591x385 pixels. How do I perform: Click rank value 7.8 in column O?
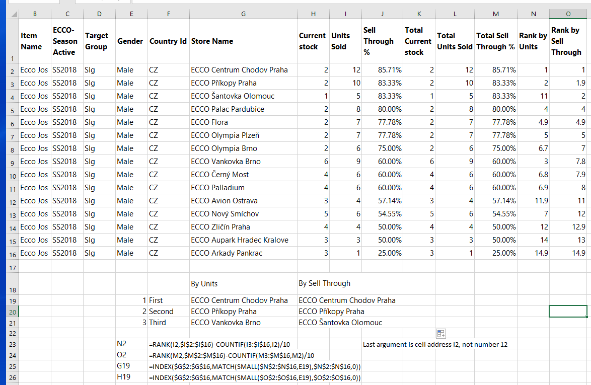568,161
